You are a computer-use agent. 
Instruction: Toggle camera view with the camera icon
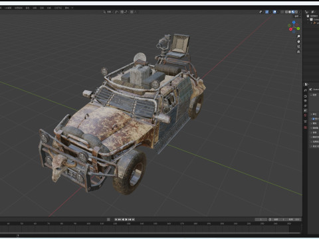[x=298, y=46]
